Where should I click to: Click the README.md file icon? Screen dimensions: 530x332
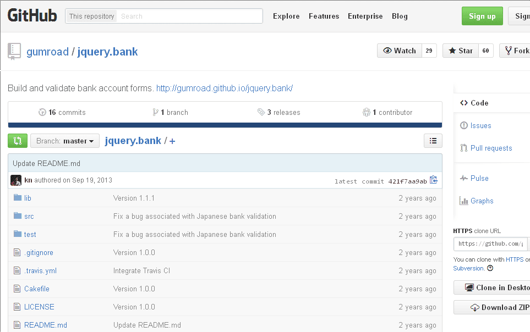[x=17, y=325]
